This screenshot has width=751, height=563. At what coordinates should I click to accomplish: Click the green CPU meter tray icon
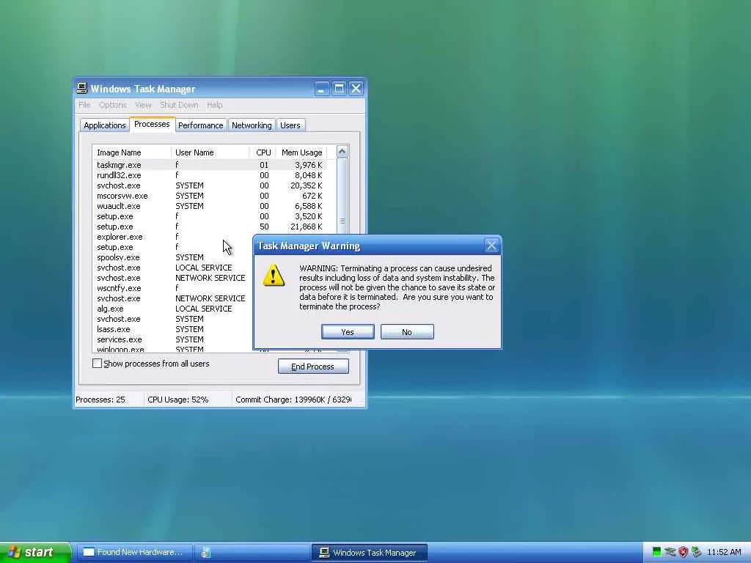656,552
